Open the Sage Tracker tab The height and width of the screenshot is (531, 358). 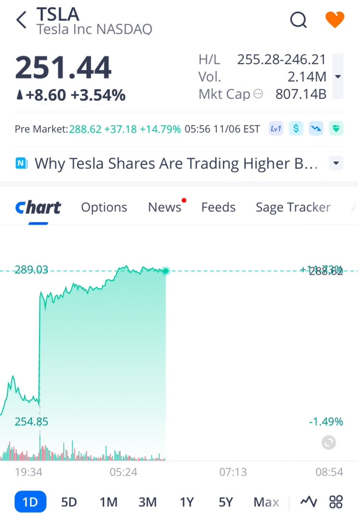pyautogui.click(x=293, y=207)
